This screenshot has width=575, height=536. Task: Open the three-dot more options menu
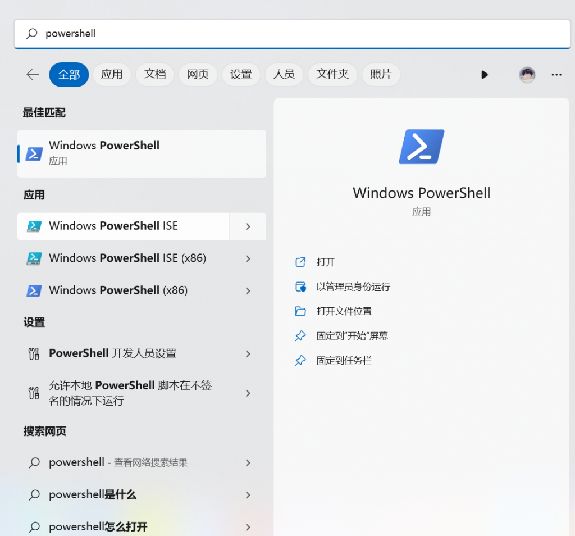(556, 75)
